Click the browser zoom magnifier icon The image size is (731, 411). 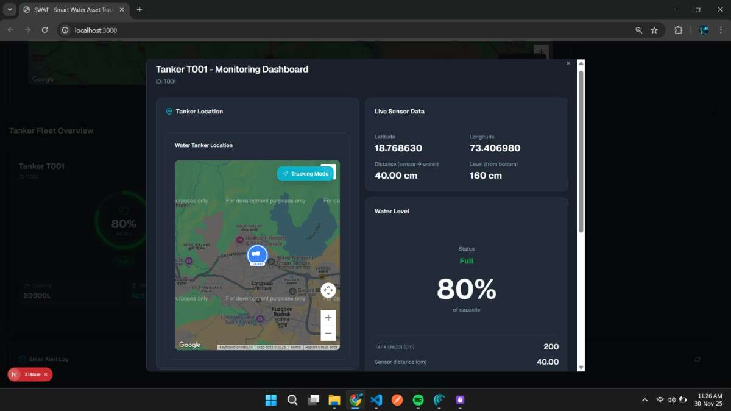[638, 30]
